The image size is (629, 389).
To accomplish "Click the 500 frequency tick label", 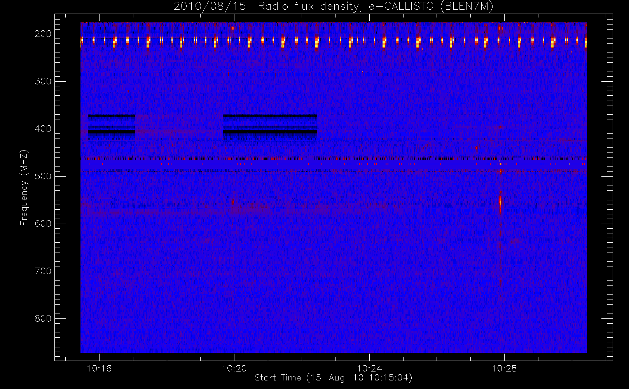I will (43, 176).
